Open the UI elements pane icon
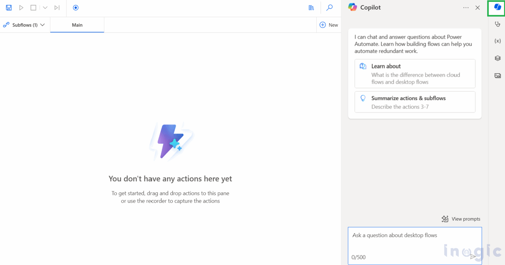The height and width of the screenshot is (265, 505). tap(497, 58)
